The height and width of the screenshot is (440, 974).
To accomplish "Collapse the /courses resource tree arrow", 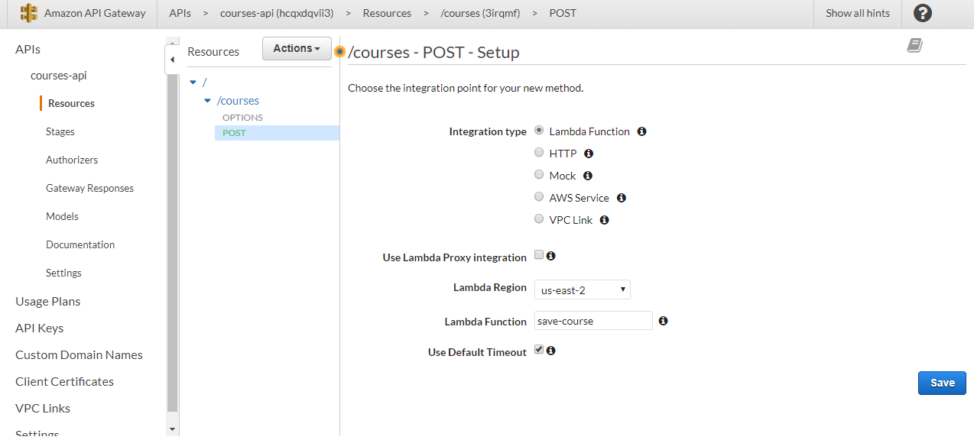I will coord(207,101).
